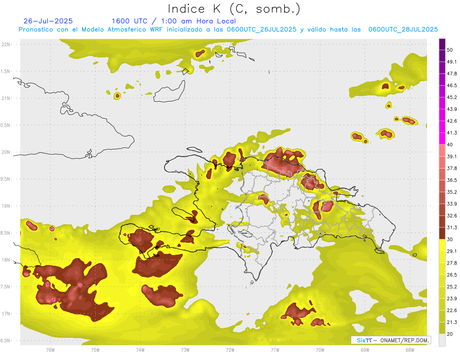Click the colorbar value "42.6"
This screenshot has height=355, width=460.
tap(452, 121)
